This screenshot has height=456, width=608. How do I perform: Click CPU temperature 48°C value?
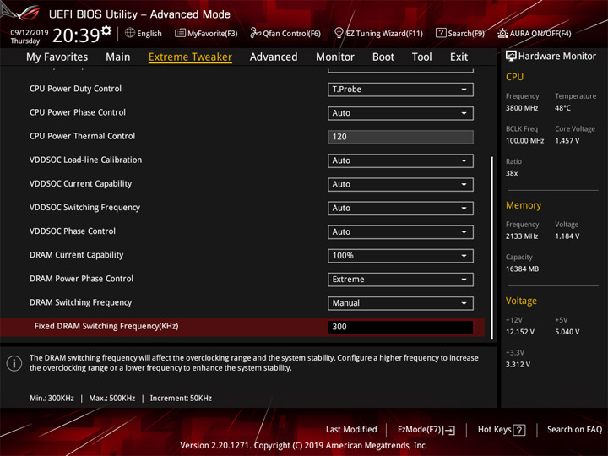[562, 108]
